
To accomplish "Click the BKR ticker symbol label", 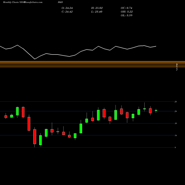I will pos(60,2).
